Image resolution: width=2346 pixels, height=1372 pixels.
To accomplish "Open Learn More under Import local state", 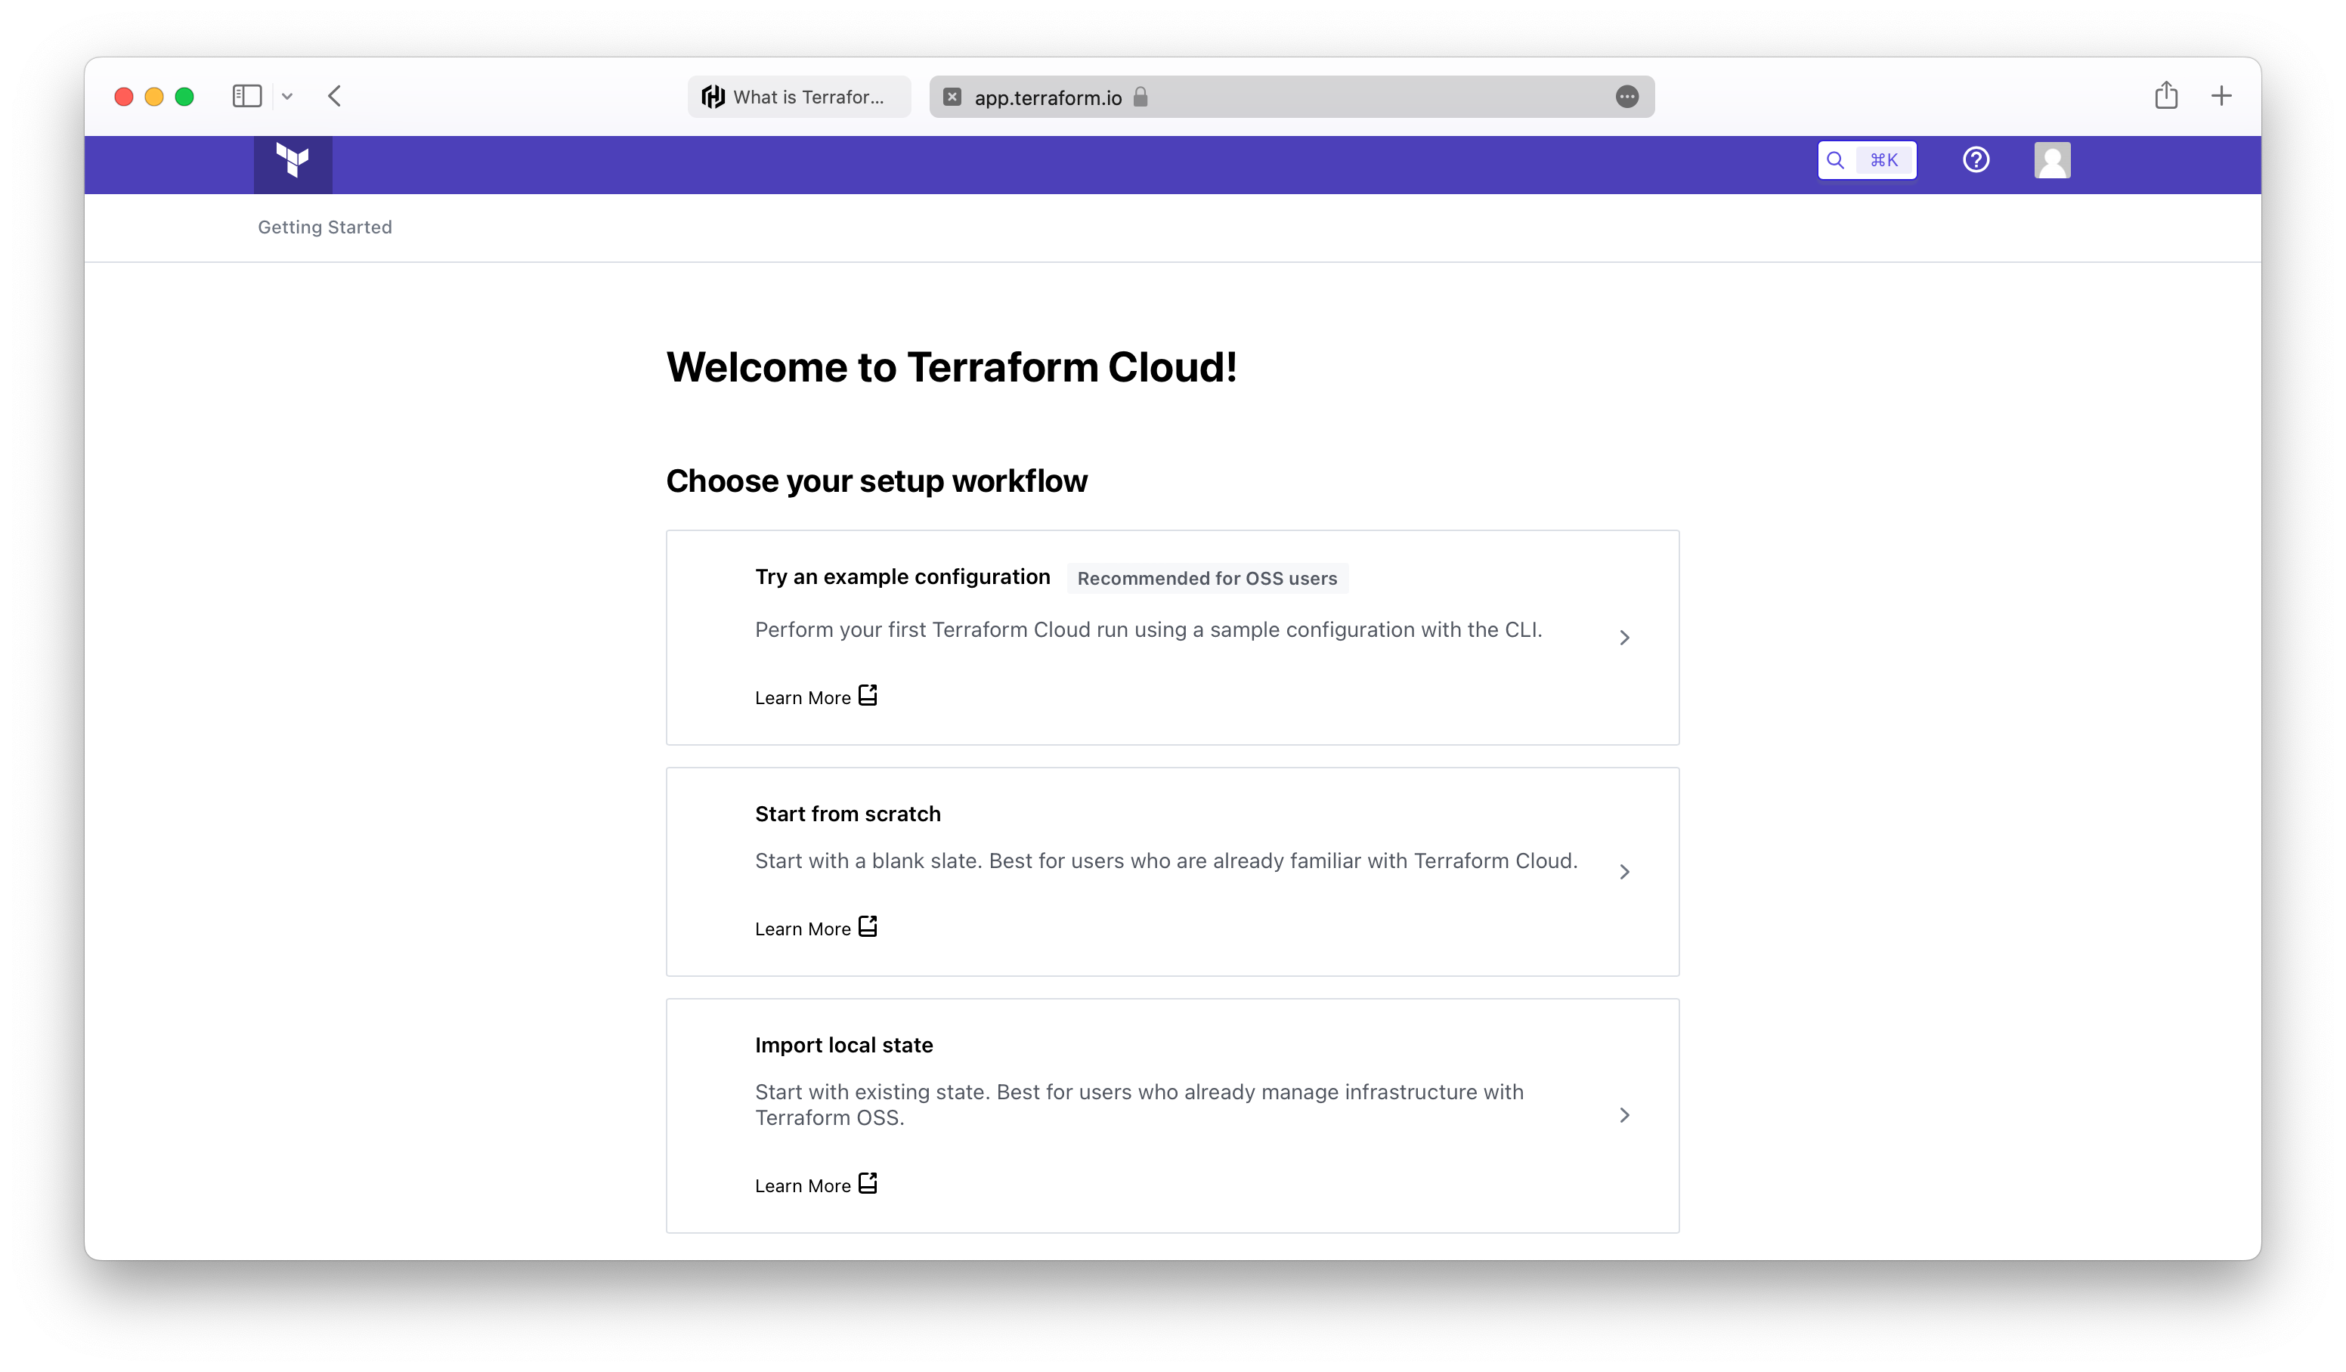I will coord(803,1185).
